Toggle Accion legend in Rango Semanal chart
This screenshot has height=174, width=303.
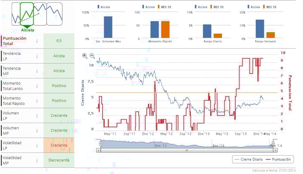click(254, 7)
